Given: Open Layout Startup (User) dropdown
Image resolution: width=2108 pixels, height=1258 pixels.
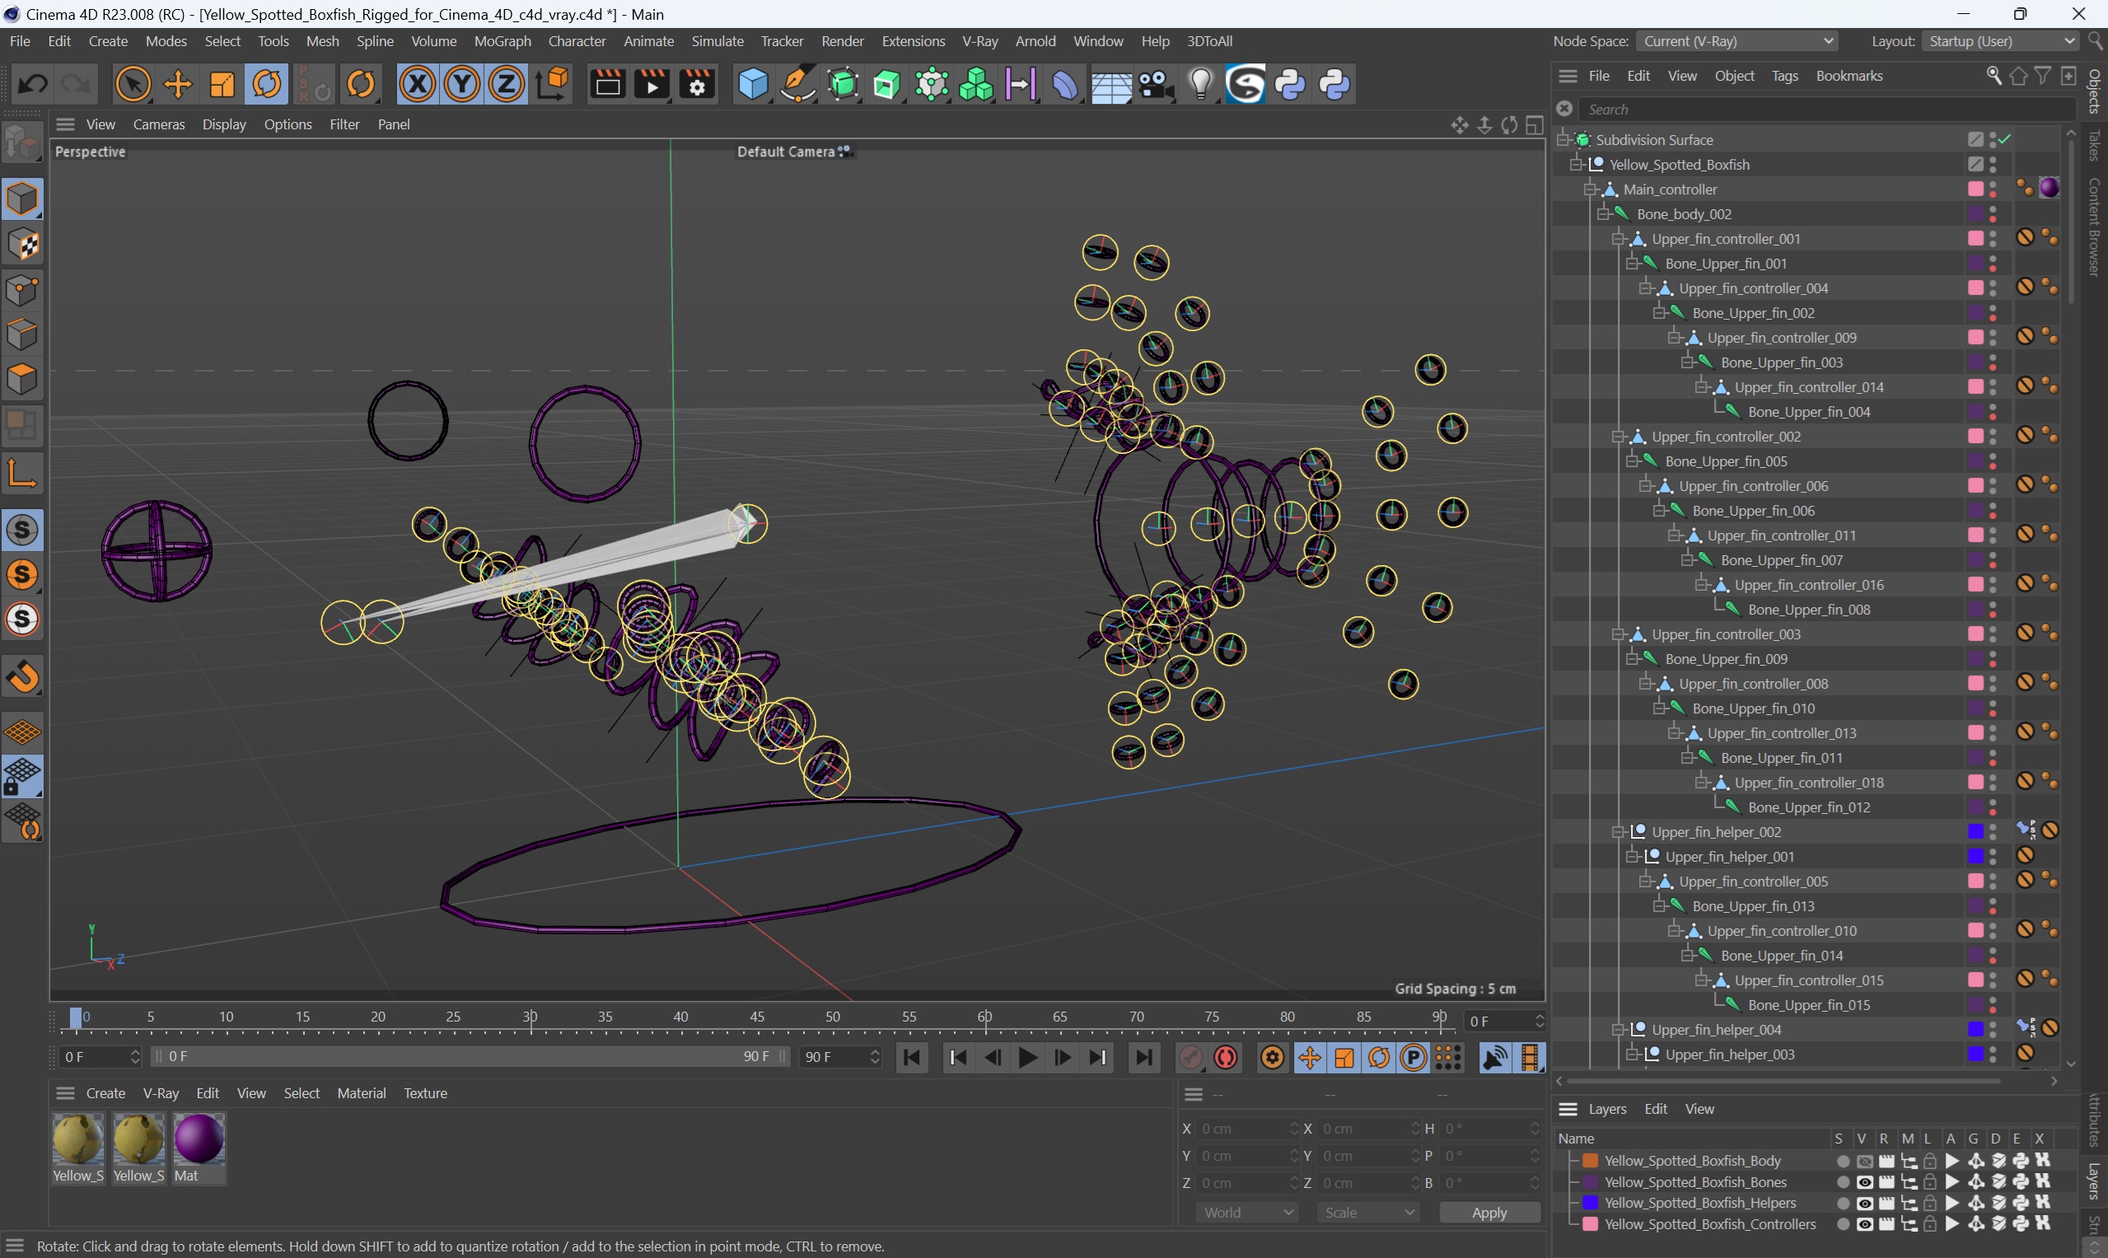Looking at the screenshot, I should pos(1999,40).
